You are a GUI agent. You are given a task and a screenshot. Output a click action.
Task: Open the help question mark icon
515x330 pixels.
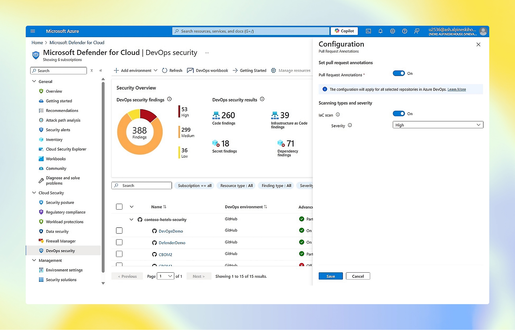click(x=405, y=31)
